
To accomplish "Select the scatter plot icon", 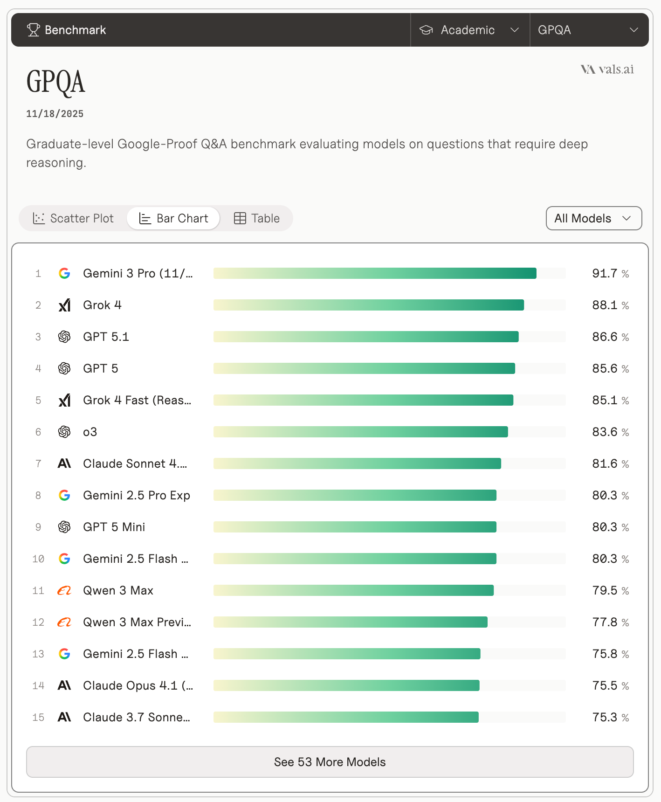I will [x=39, y=218].
